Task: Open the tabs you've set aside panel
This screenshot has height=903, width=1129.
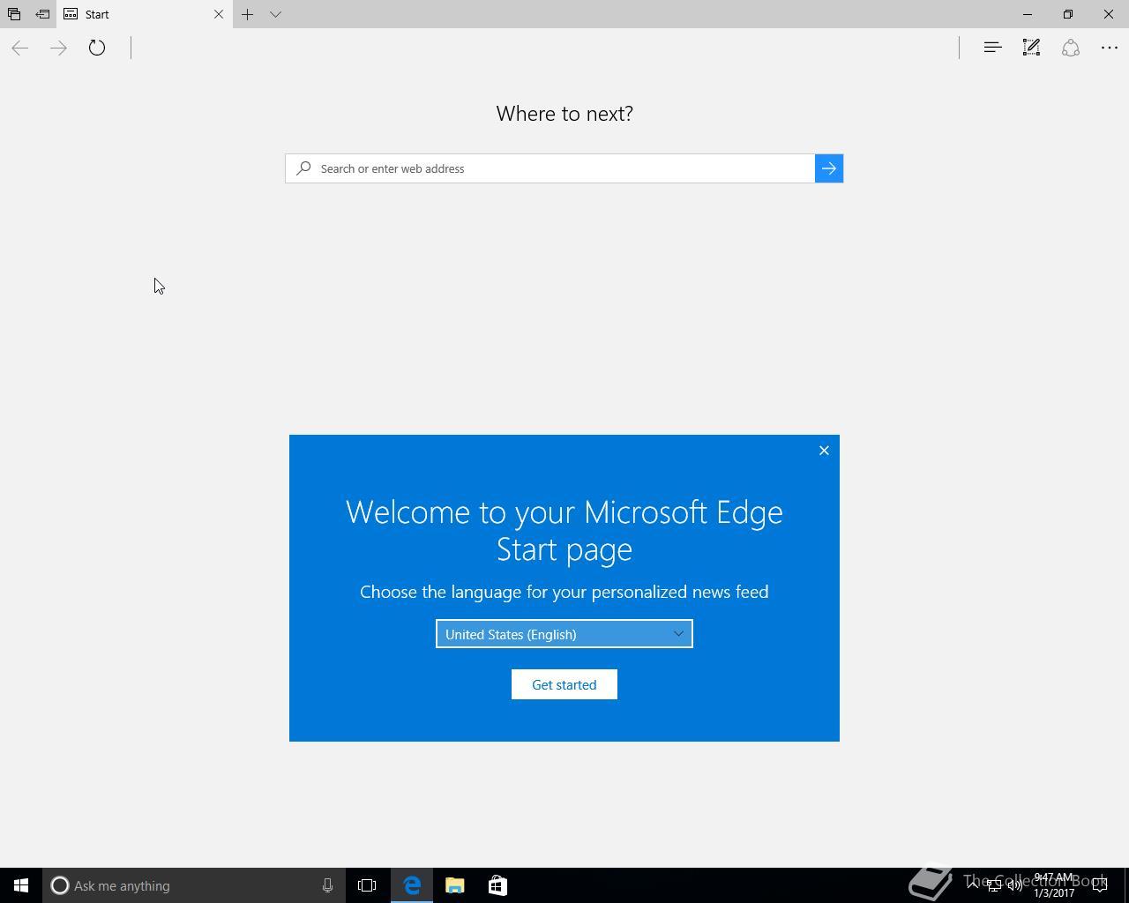Action: [14, 14]
